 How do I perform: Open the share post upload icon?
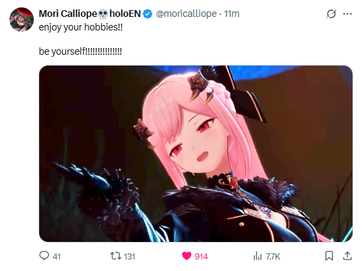(347, 256)
